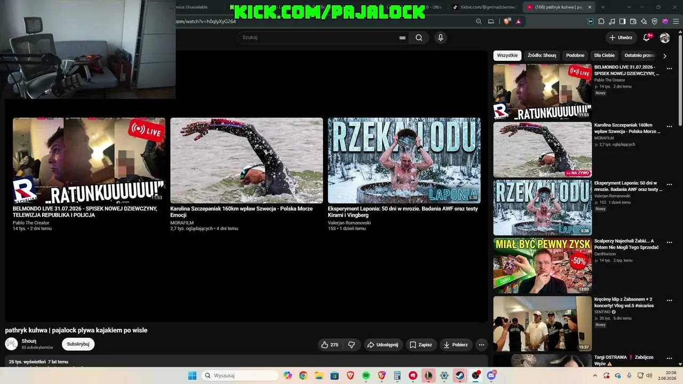Open sidebar SENTINO Kręcimy klip thumbnail
The height and width of the screenshot is (384, 683).
[543, 324]
